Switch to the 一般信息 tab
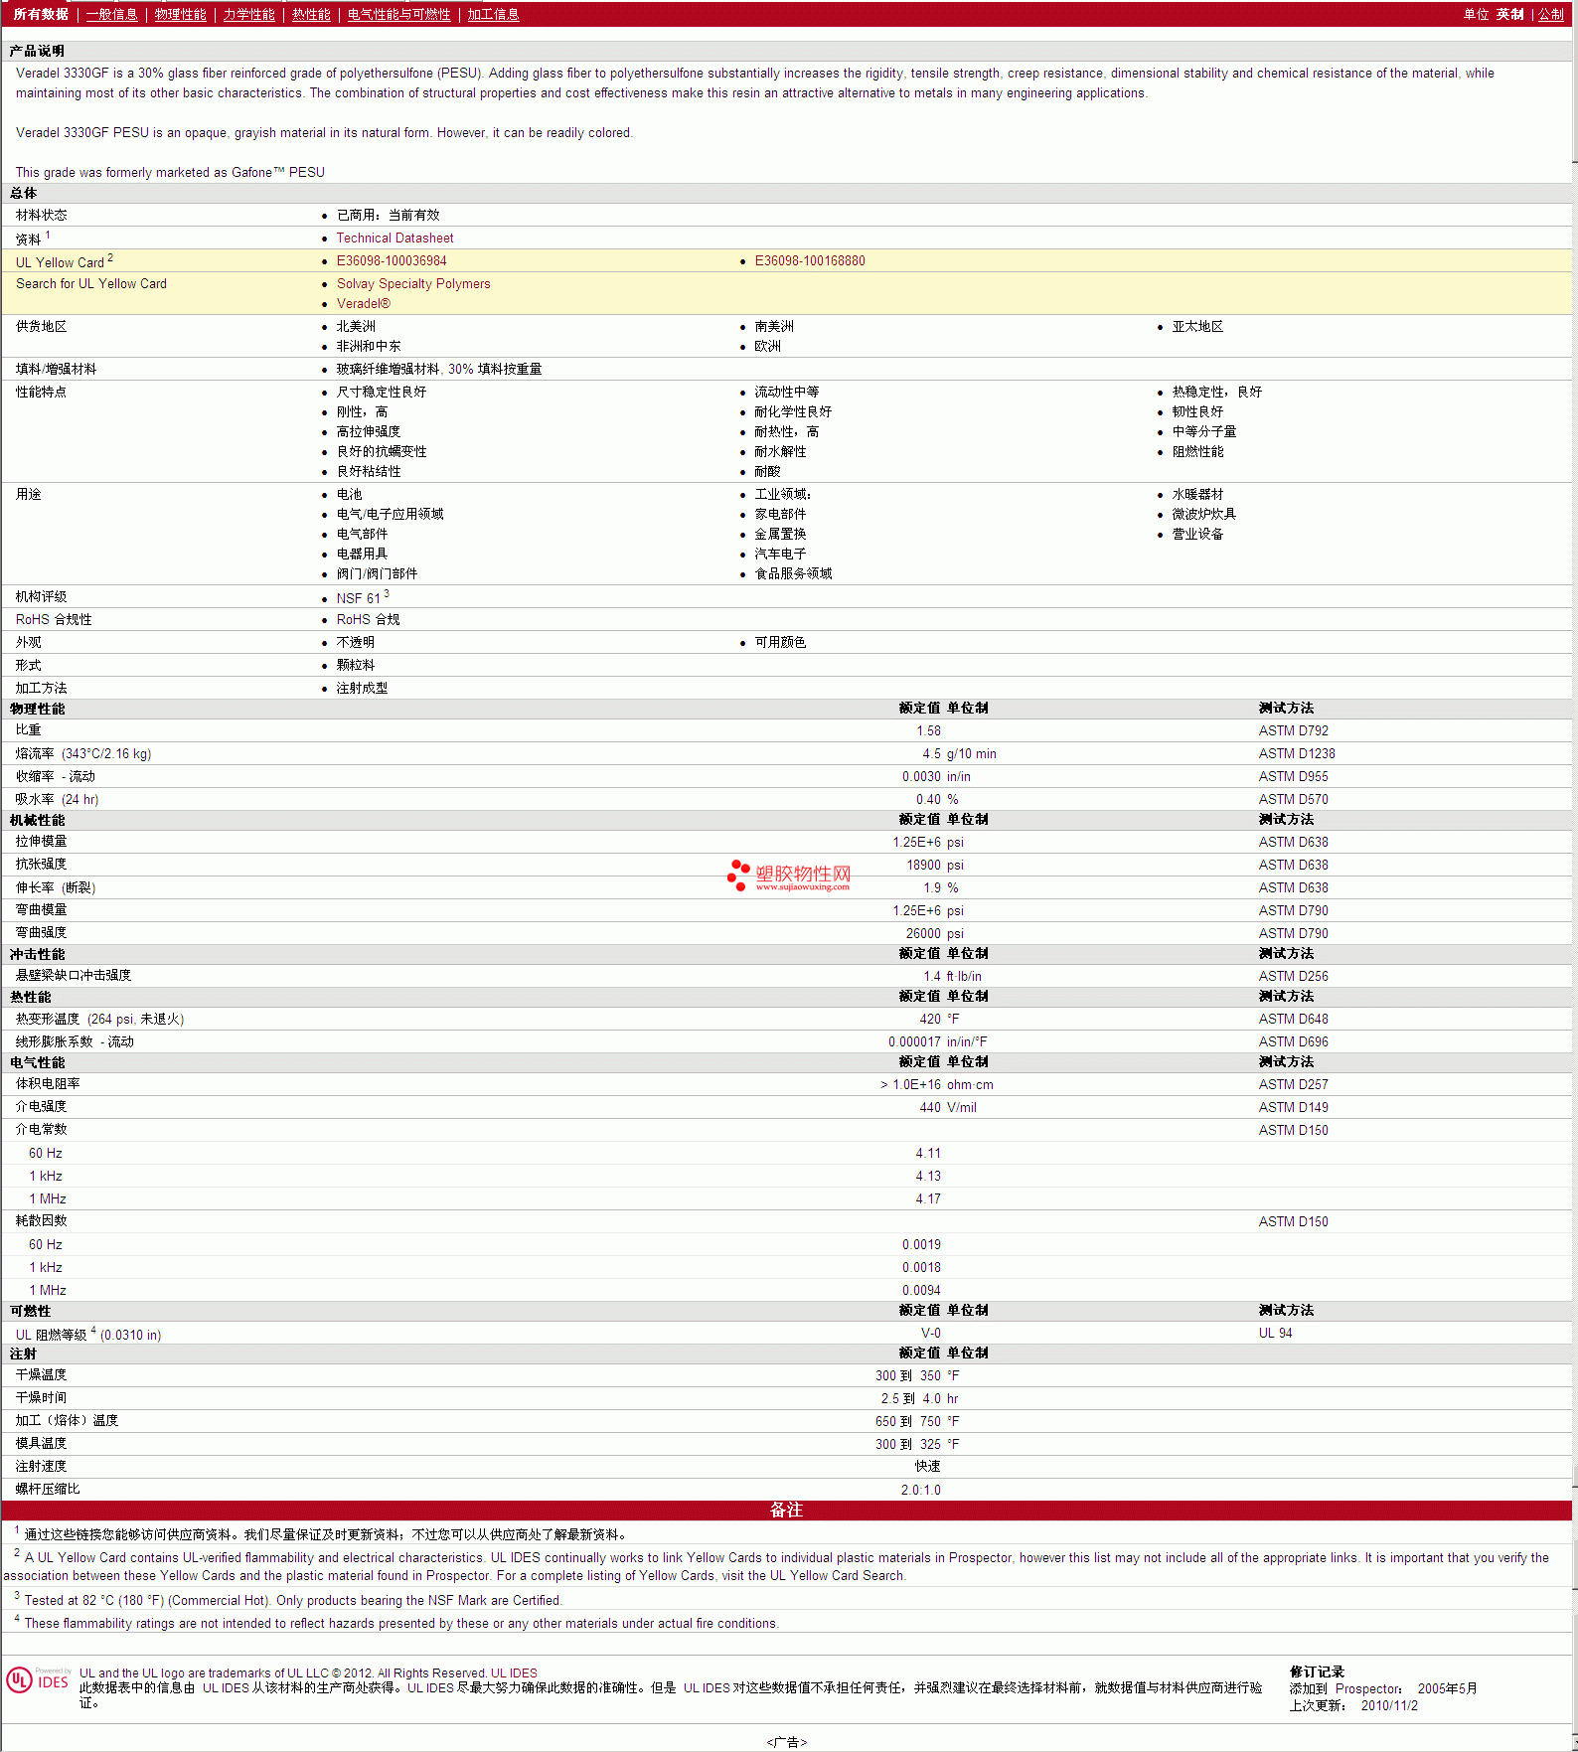Viewport: 1578px width, 1752px height. [x=111, y=14]
